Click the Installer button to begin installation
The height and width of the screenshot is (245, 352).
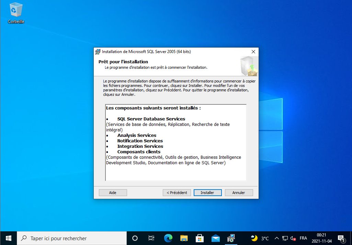click(x=207, y=193)
